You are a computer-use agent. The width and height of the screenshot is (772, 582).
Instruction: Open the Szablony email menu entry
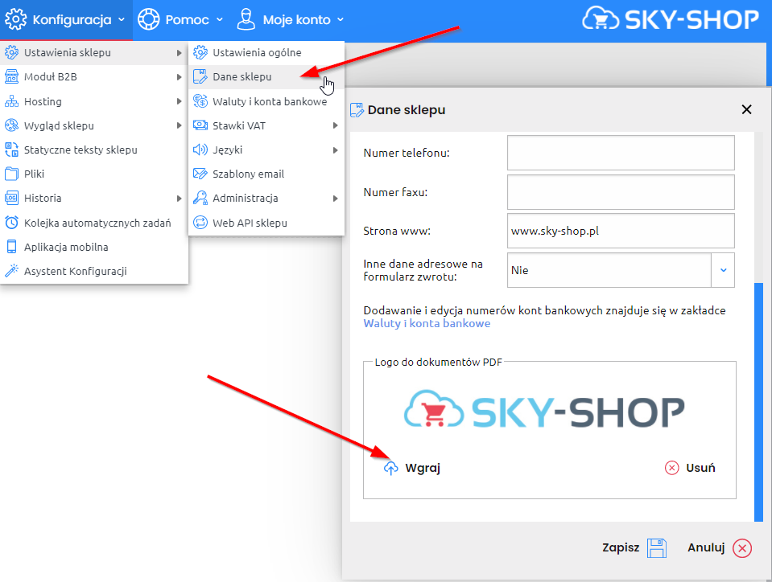click(266, 174)
